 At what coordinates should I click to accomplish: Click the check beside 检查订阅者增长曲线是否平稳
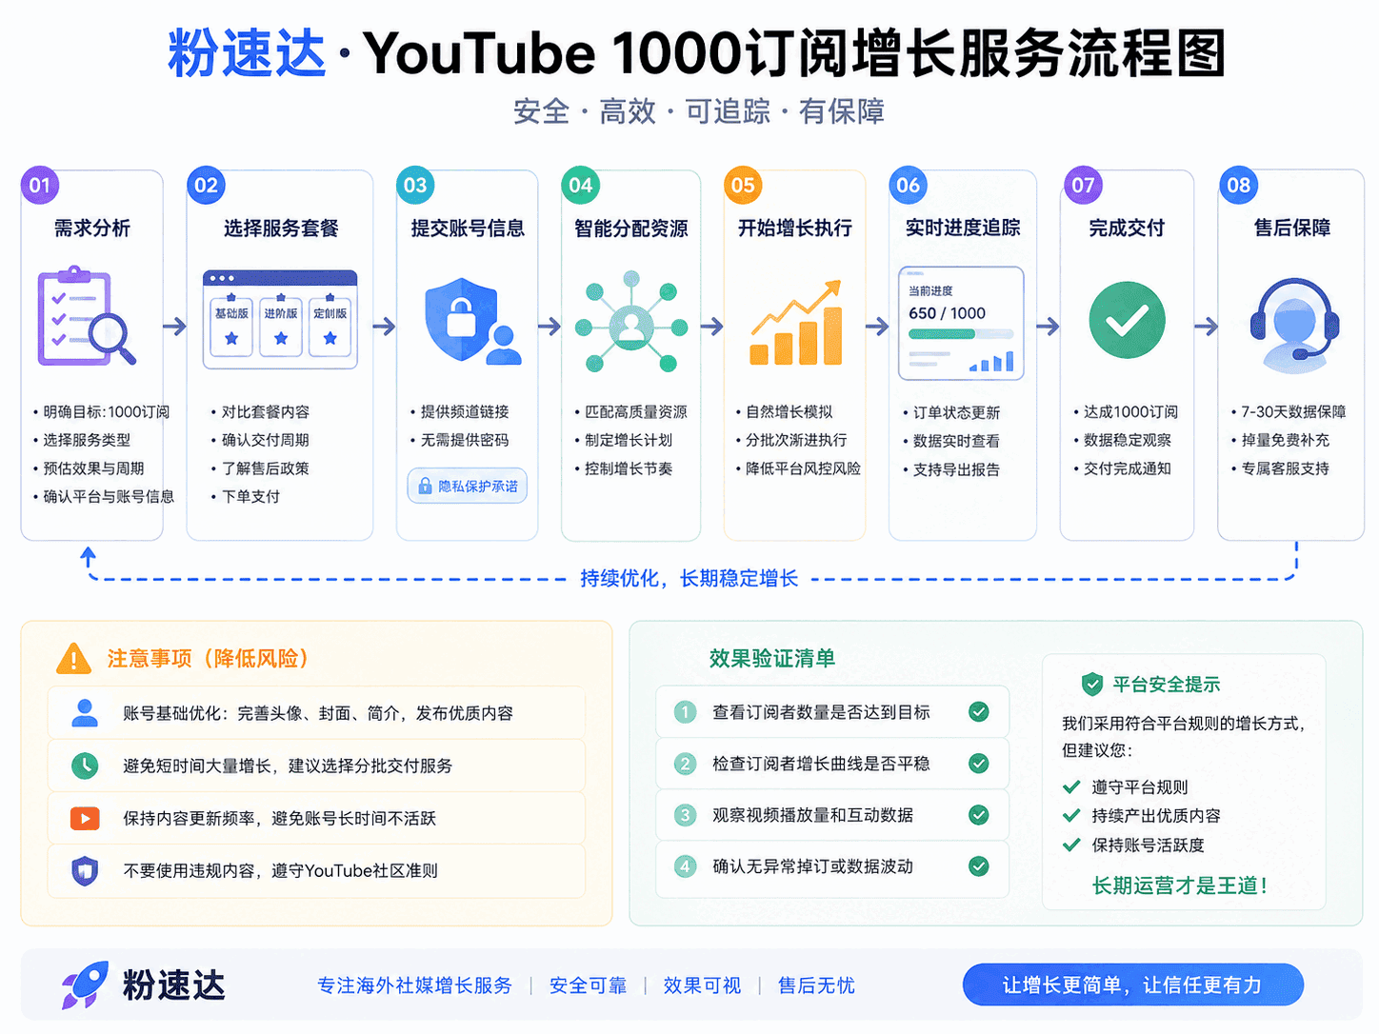[978, 763]
